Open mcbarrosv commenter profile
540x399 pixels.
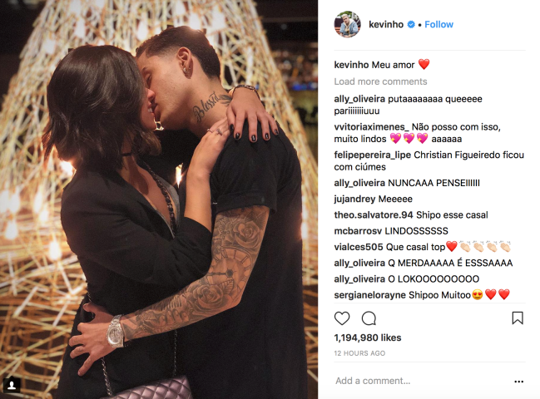pos(358,231)
